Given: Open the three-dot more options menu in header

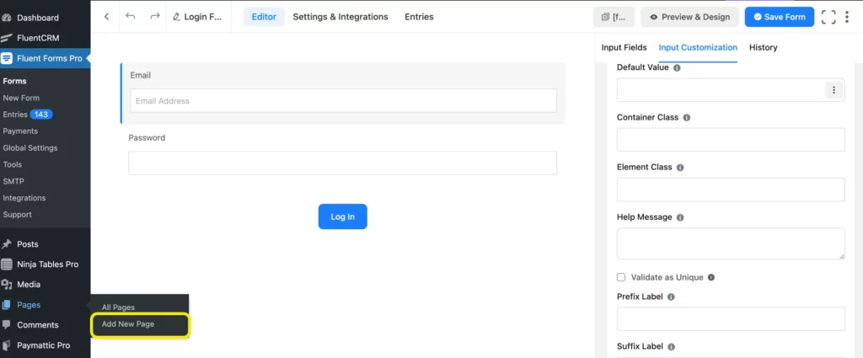Looking at the screenshot, I should pos(847,17).
